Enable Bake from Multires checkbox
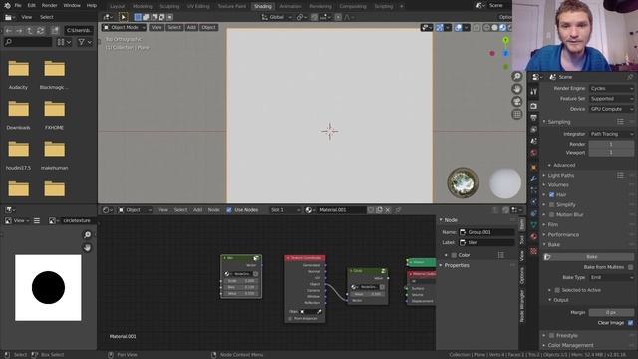638x359 pixels. [630, 267]
